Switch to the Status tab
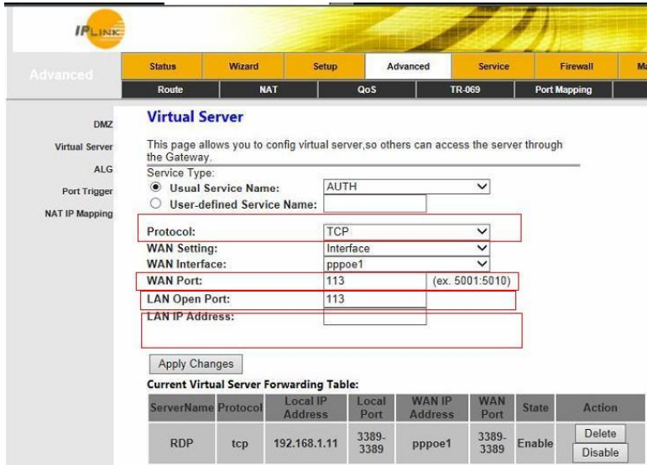Viewport: 647px width, 465px height. tap(162, 65)
